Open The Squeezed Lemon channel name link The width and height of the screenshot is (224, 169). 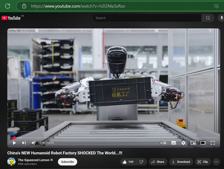(34, 160)
